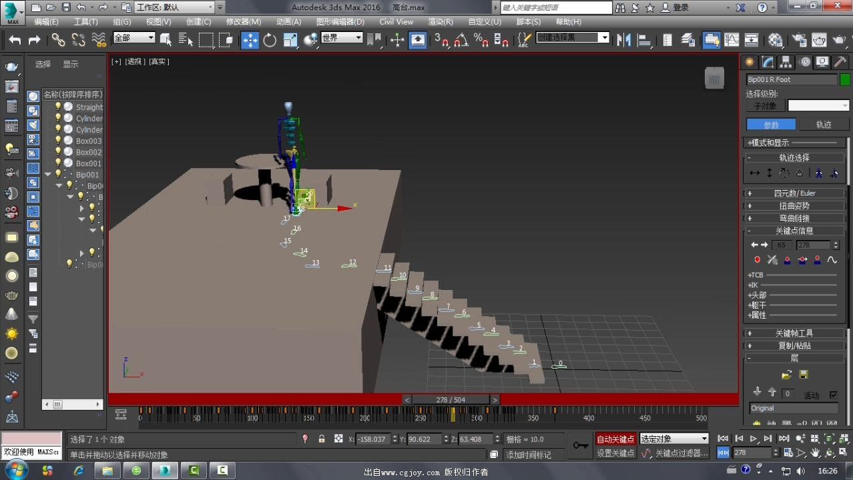This screenshot has height=480, width=853.
Task: Toggle the selection lock icon
Action: [322, 439]
